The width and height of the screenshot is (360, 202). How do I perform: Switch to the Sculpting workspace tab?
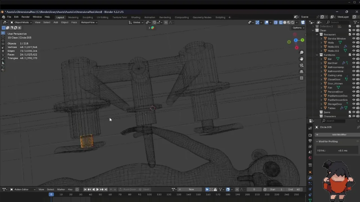pos(87,17)
